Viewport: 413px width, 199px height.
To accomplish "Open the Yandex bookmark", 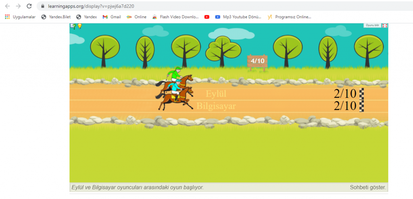I will click(x=86, y=17).
